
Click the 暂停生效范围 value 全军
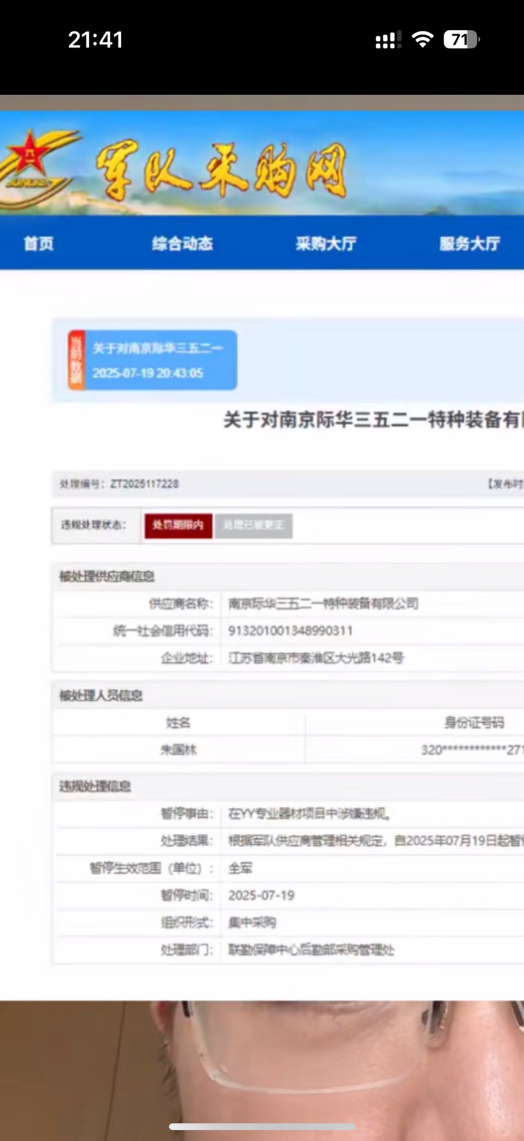(240, 868)
